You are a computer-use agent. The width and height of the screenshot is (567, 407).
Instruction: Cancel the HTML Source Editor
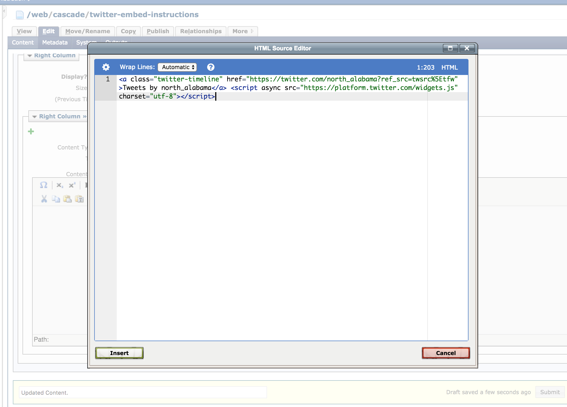(445, 353)
